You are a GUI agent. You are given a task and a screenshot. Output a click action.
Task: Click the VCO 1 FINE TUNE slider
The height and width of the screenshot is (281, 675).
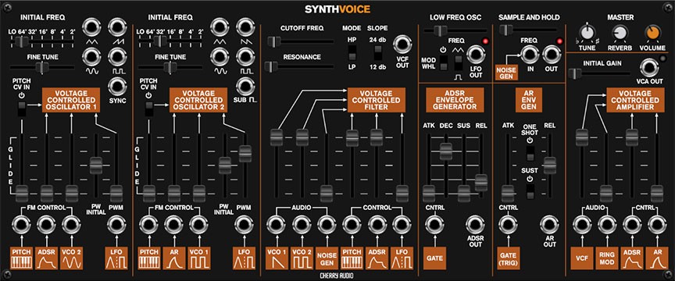[x=41, y=67]
